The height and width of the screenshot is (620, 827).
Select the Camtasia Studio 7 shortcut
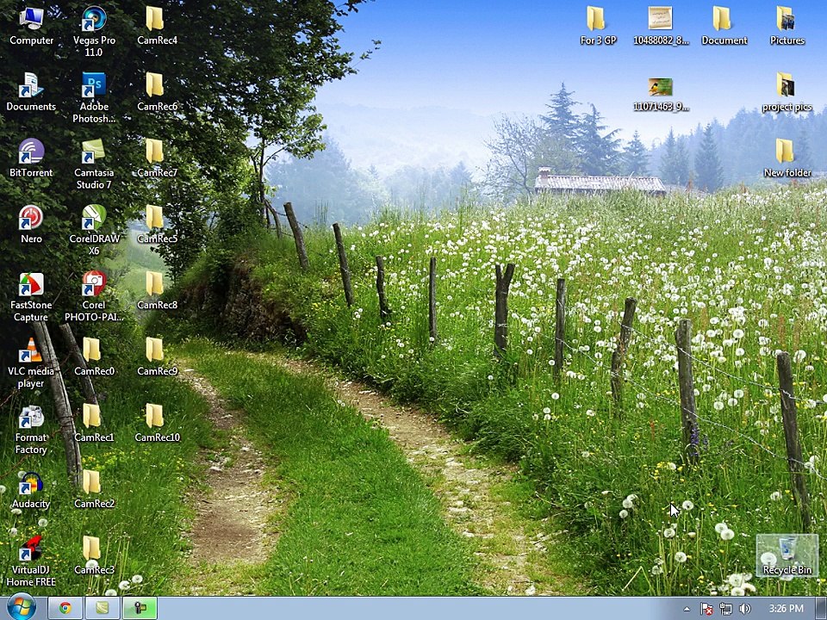[x=94, y=164]
